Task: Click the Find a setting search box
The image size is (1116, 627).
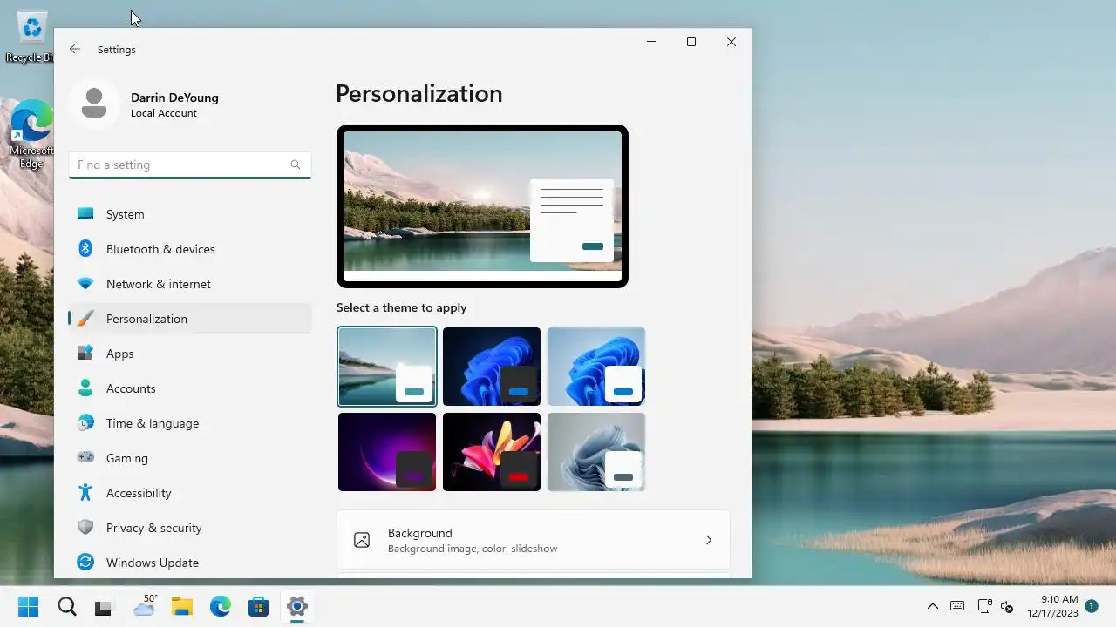Action: (x=190, y=165)
